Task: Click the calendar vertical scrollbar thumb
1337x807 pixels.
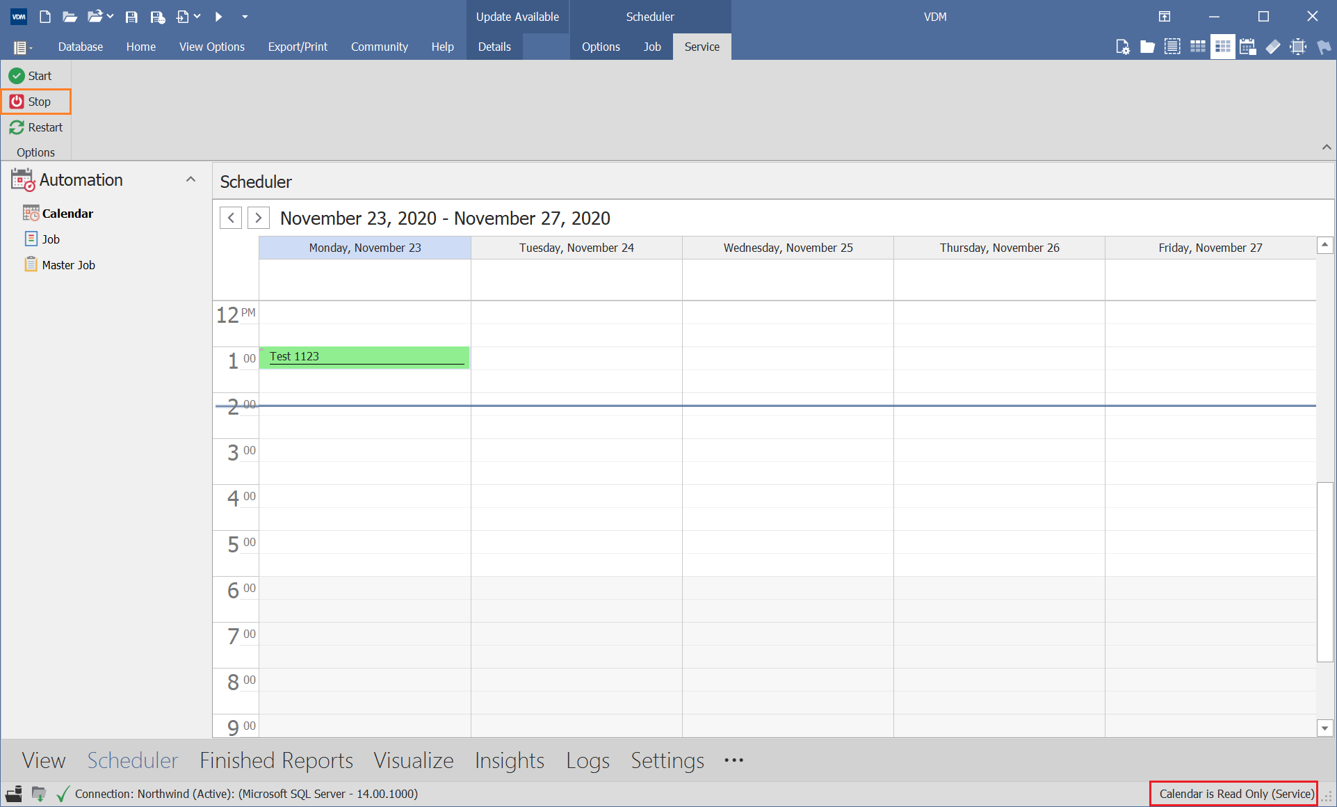Action: click(1325, 572)
